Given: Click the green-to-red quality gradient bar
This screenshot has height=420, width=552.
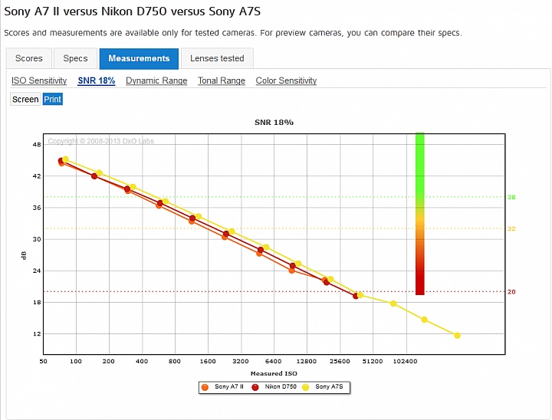Looking at the screenshot, I should tap(420, 214).
